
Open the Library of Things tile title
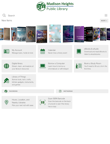(19, 77)
